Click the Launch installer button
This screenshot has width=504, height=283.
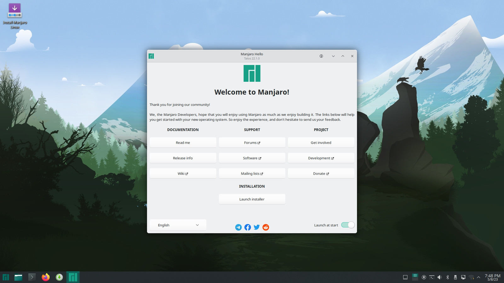252,199
